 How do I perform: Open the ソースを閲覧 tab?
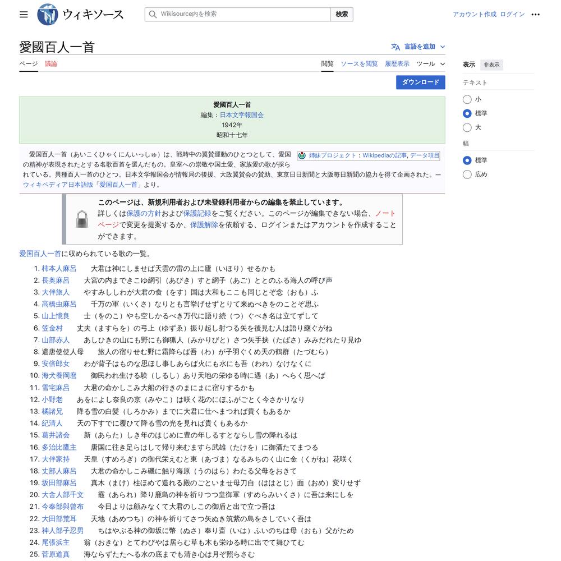click(x=359, y=64)
